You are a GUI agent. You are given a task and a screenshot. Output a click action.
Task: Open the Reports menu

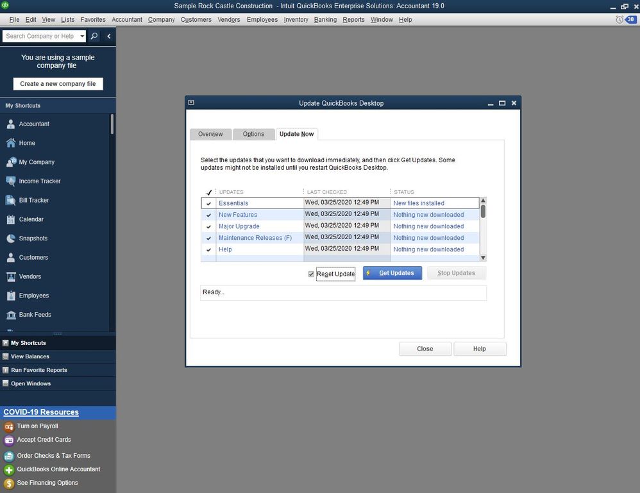pyautogui.click(x=353, y=20)
